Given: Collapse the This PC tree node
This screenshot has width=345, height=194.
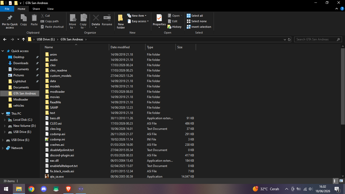Looking at the screenshot, I should tap(3, 114).
